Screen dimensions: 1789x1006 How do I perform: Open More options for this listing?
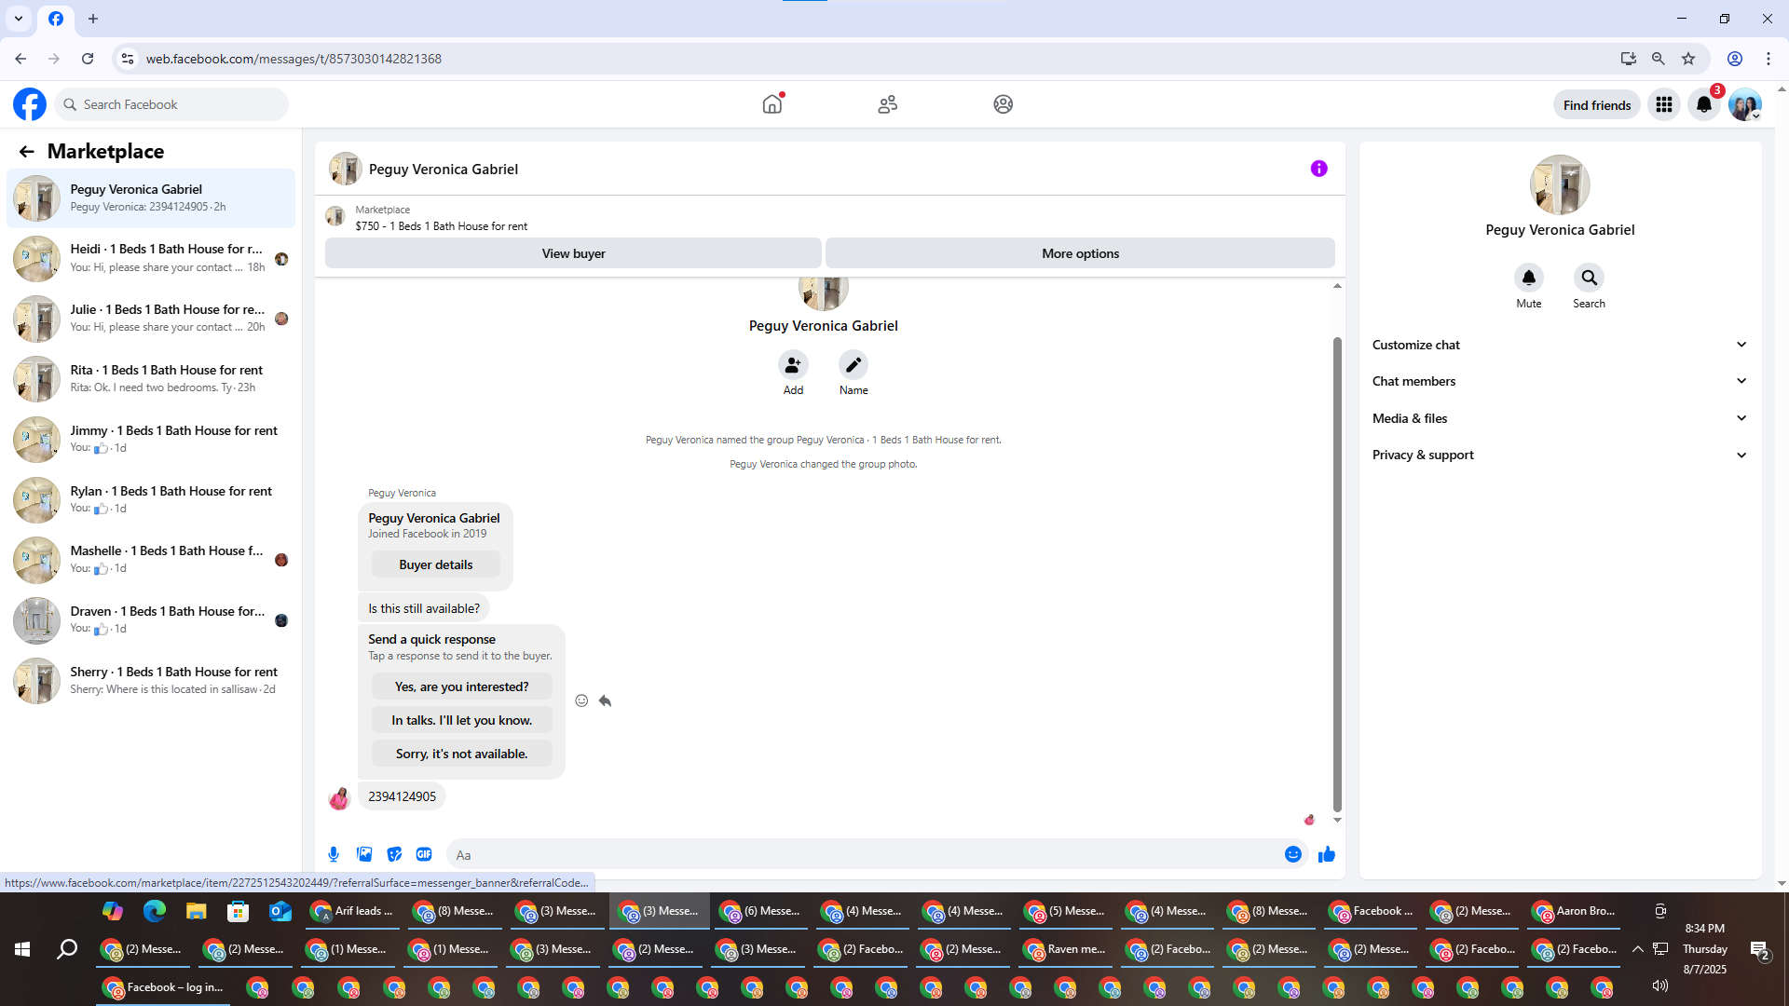click(1080, 253)
